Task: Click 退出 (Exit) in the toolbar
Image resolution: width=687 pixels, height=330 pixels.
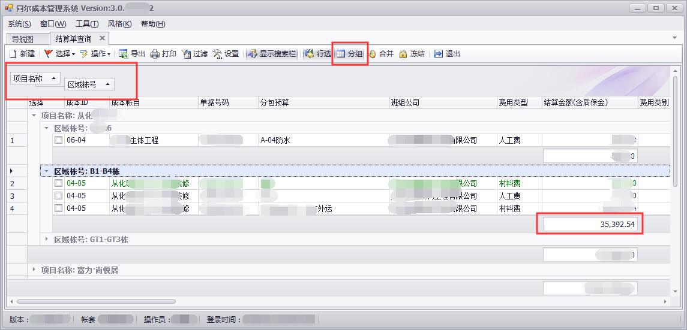Action: pos(439,54)
